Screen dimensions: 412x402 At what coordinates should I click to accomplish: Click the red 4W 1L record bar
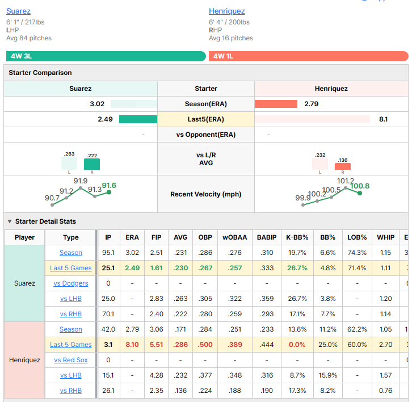(x=309, y=56)
